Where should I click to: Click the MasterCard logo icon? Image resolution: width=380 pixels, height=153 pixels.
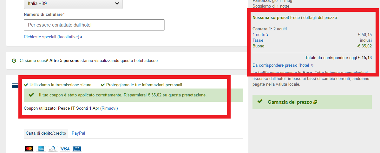tap(29, 149)
